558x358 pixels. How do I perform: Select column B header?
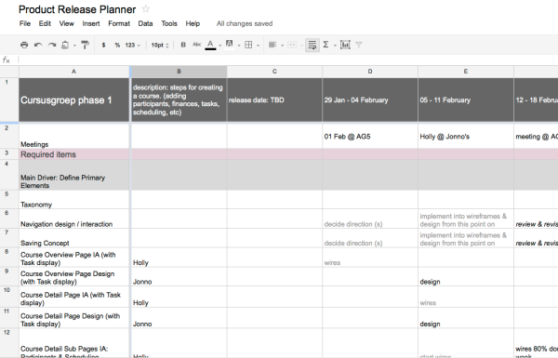tap(179, 72)
